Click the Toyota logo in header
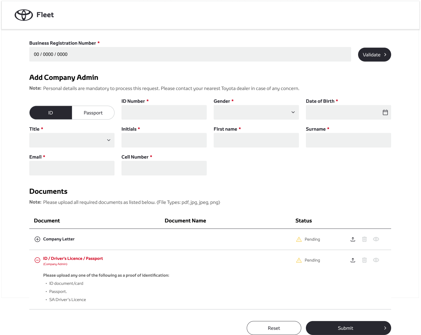 (x=24, y=15)
